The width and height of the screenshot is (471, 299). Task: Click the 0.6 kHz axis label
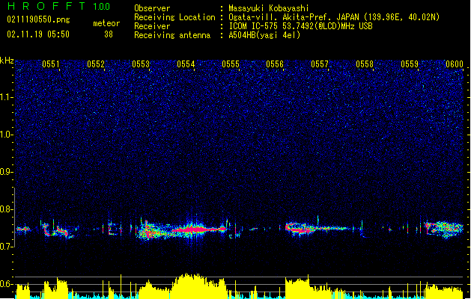tap(6, 284)
